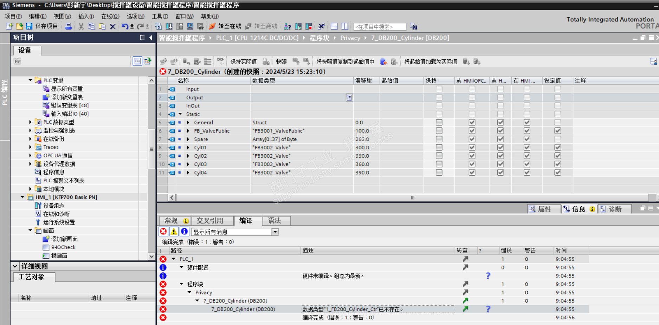Screen dimensions: 659x325
Task: Click the 快照 snapshot button
Action: (282, 61)
